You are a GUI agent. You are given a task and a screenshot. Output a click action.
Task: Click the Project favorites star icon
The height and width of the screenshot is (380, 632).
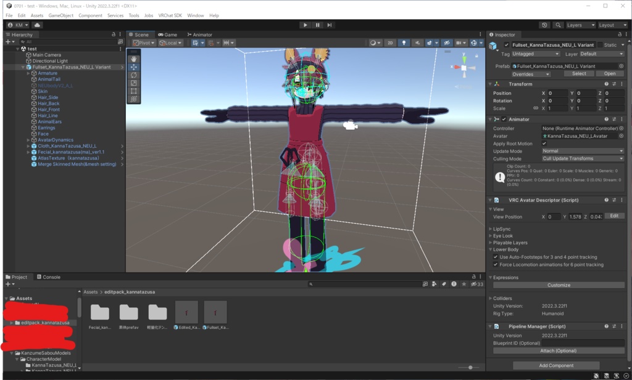click(x=464, y=285)
